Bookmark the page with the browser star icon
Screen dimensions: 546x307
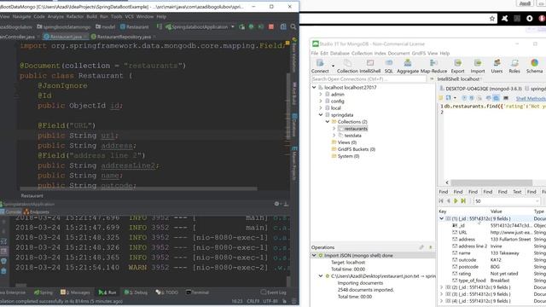tap(492, 19)
